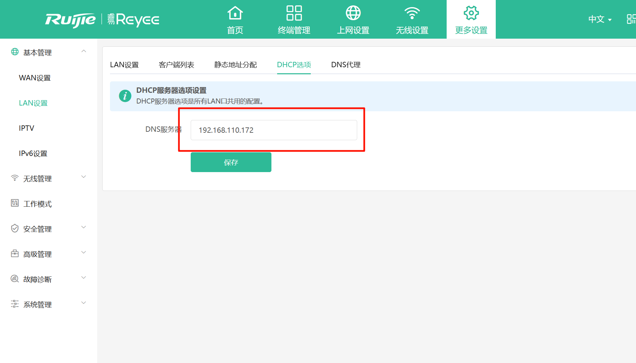Open the 首页 home icon

pyautogui.click(x=235, y=13)
